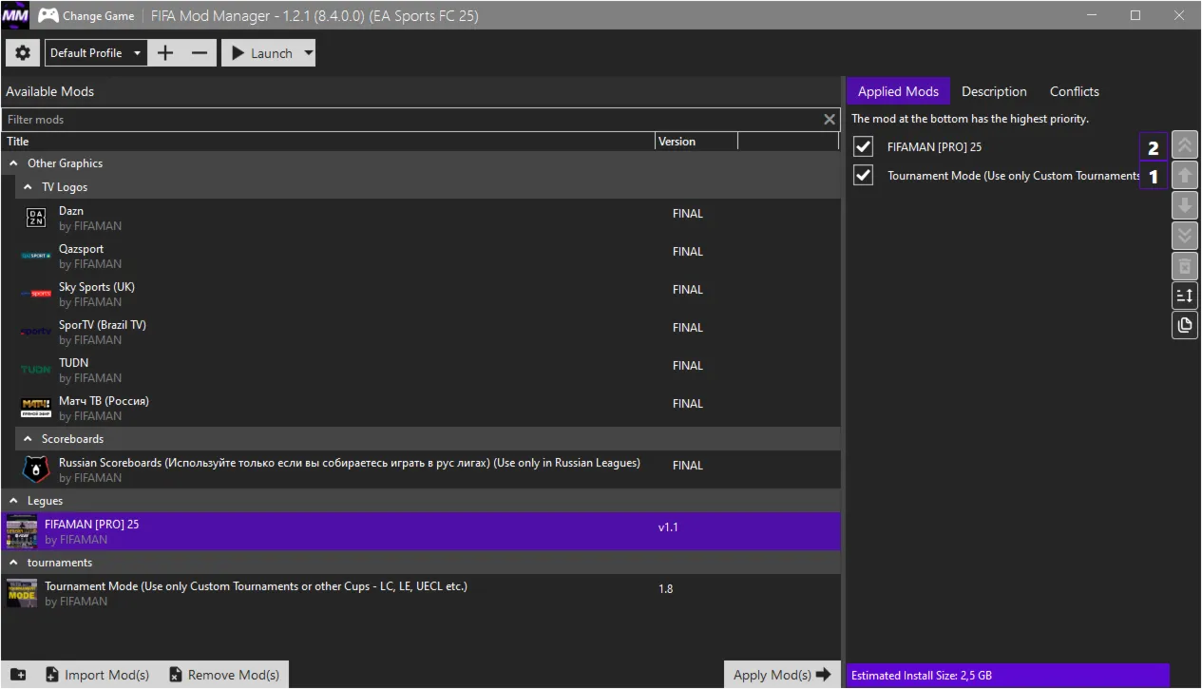Remove the profile using the minus icon

199,53
